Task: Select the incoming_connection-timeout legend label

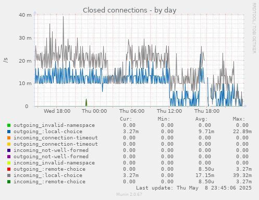Action: coord(56,138)
